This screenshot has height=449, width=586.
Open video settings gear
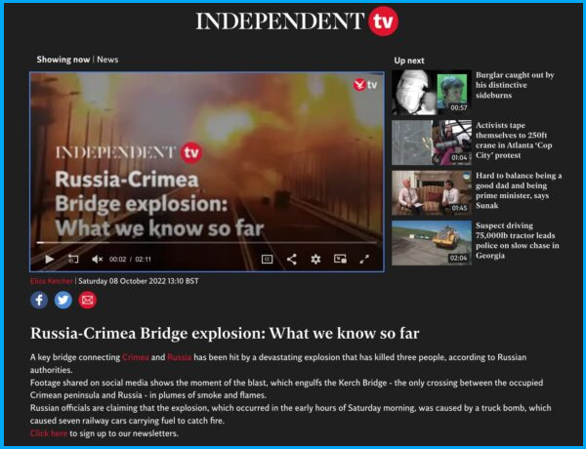[315, 259]
